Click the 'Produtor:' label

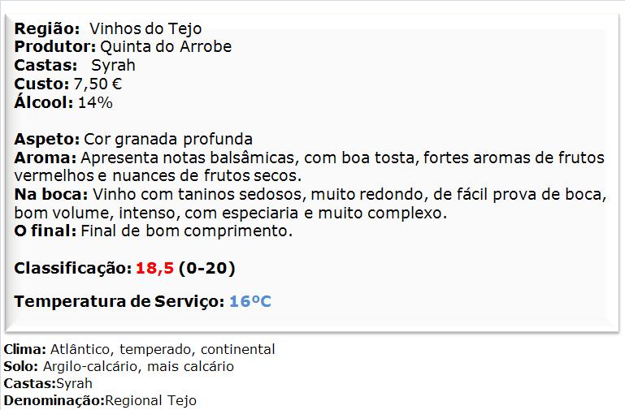tap(55, 47)
